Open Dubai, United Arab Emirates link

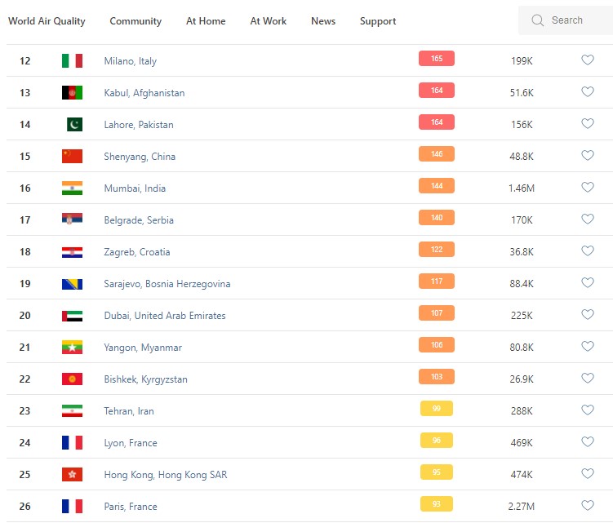pyautogui.click(x=165, y=315)
